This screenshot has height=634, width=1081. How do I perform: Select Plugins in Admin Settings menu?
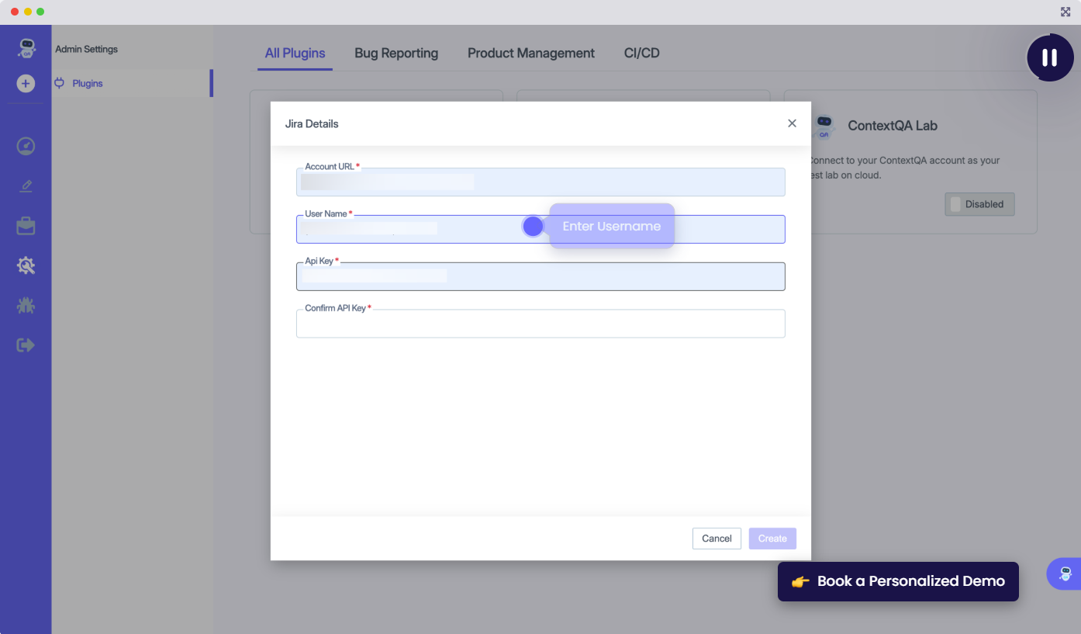[88, 84]
